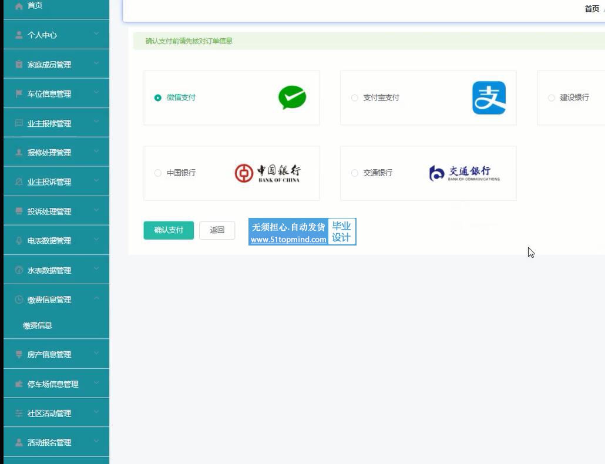This screenshot has width=605, height=464.
Task: Click the icon beside 房产信息管理
Action: click(19, 354)
